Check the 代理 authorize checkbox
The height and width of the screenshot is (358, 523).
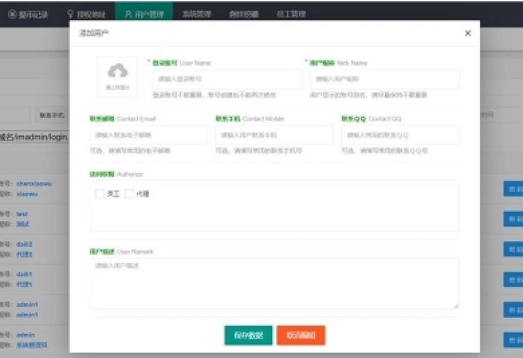[x=129, y=194]
